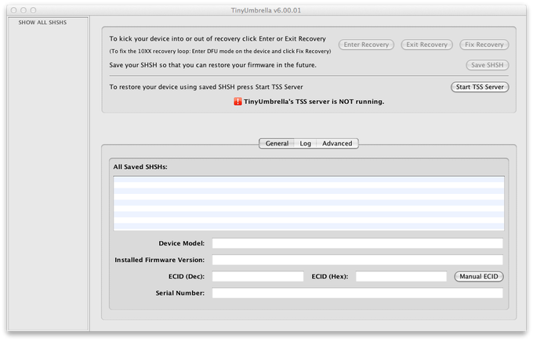
Task: Click inside the All Saved SHSHs list
Action: pos(309,203)
